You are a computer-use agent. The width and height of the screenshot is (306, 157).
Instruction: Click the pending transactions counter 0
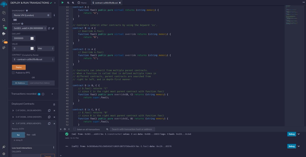click(x=69, y=129)
